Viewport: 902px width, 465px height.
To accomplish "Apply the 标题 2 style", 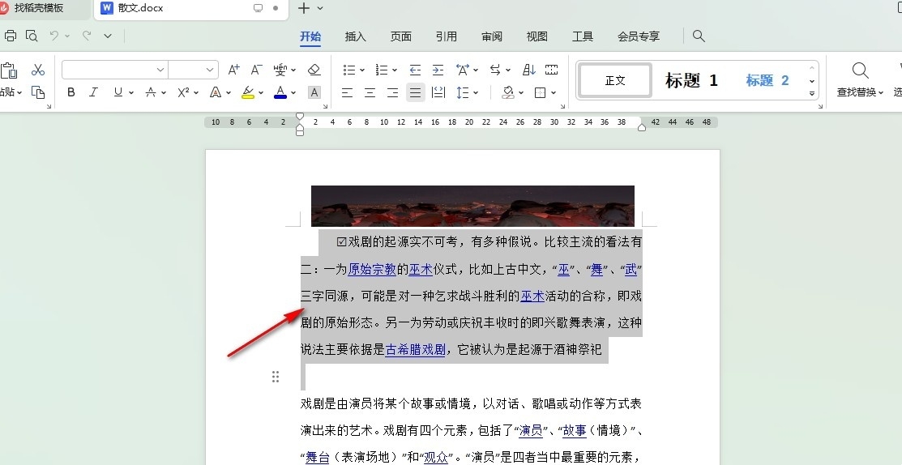I will pos(767,80).
